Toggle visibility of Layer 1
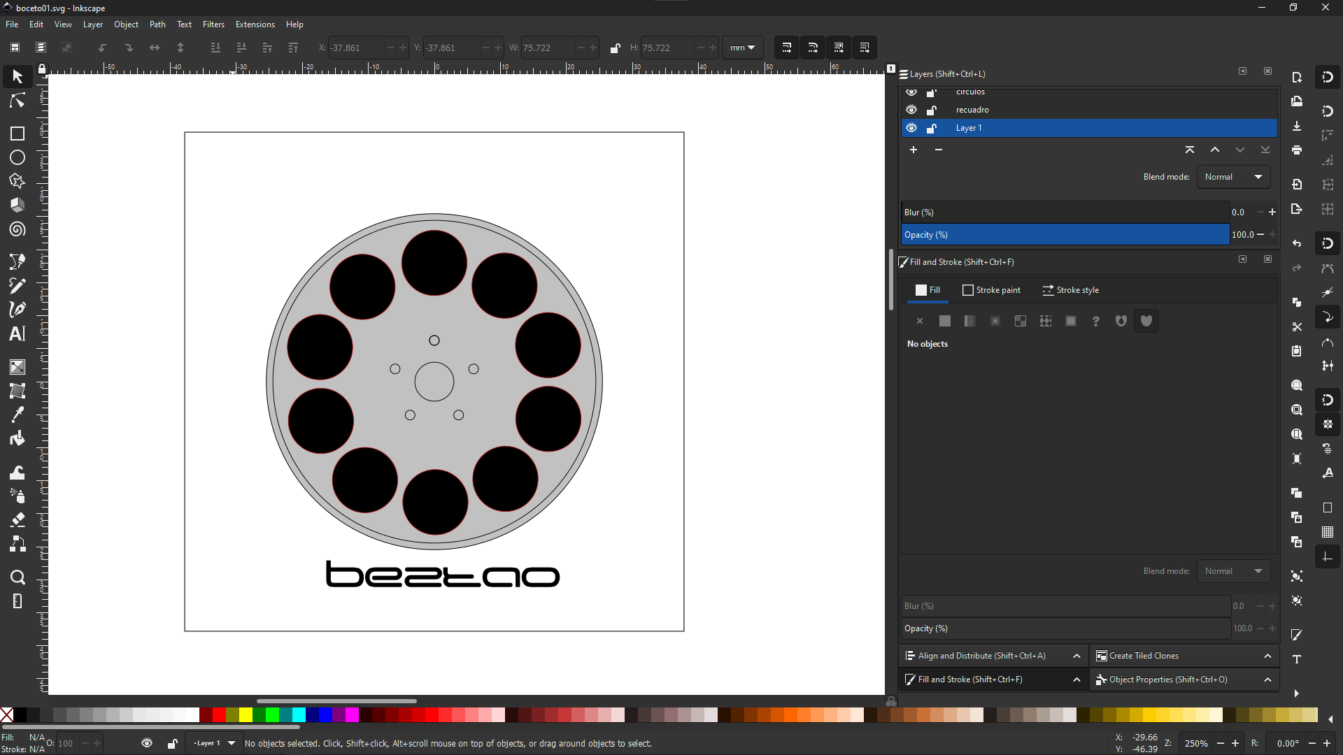This screenshot has width=1343, height=755. click(x=911, y=128)
